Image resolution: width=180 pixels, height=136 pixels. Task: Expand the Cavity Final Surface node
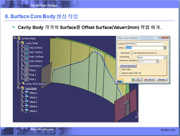coord(18,84)
